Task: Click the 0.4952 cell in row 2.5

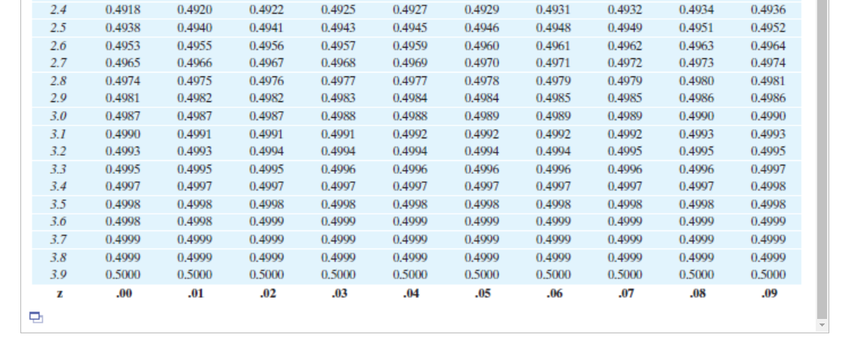Action: point(768,28)
